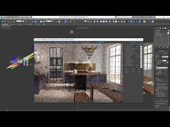Choose the Select Object tool
The image size is (170, 127).
click(x=23, y=22)
